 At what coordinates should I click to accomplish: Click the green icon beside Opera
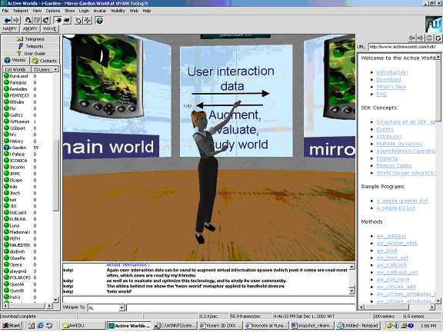click(x=6, y=265)
